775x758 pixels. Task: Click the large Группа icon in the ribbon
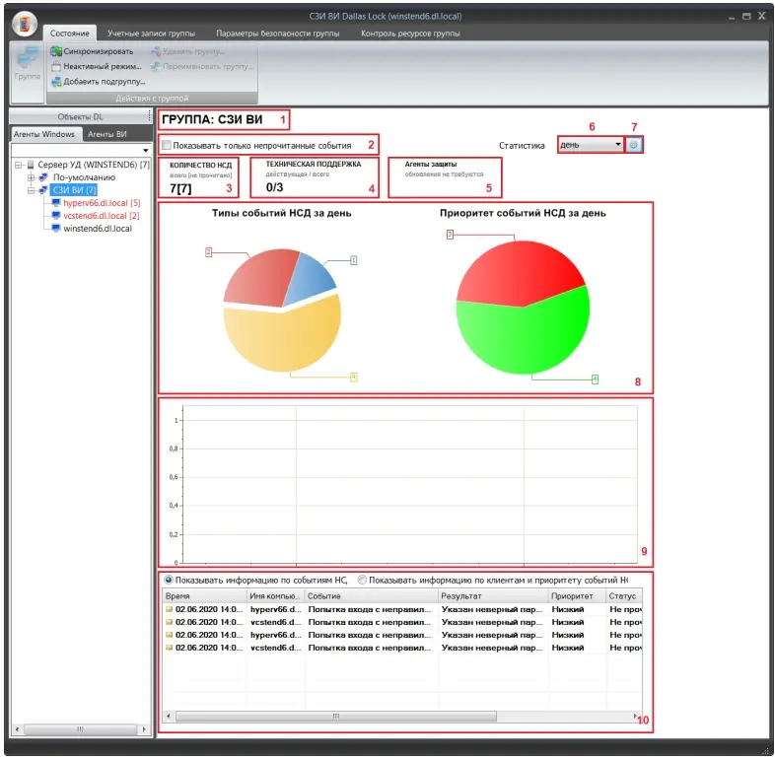[x=27, y=64]
